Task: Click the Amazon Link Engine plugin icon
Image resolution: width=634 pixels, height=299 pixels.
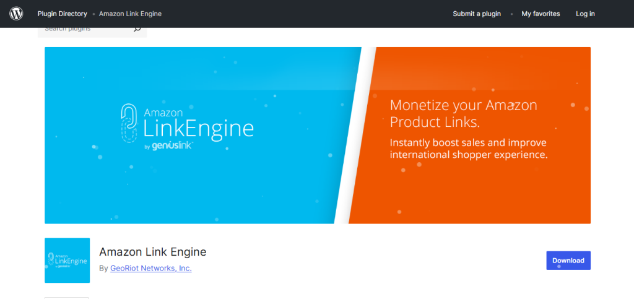Action: tap(67, 260)
